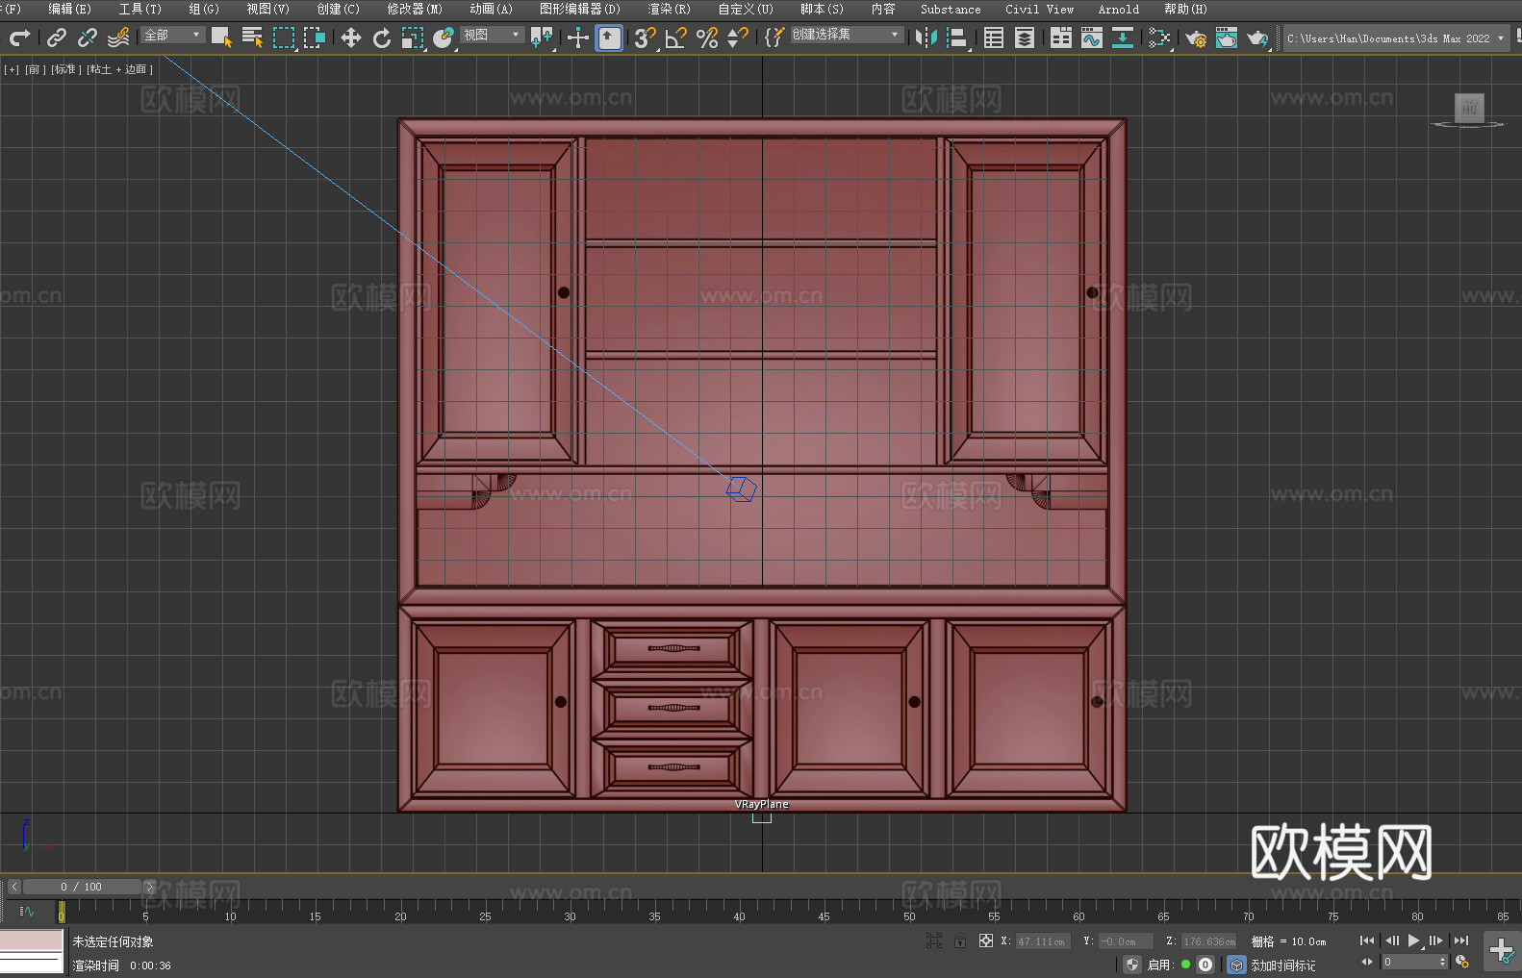Open the Arnold menu
The height and width of the screenshot is (978, 1522).
(1119, 9)
